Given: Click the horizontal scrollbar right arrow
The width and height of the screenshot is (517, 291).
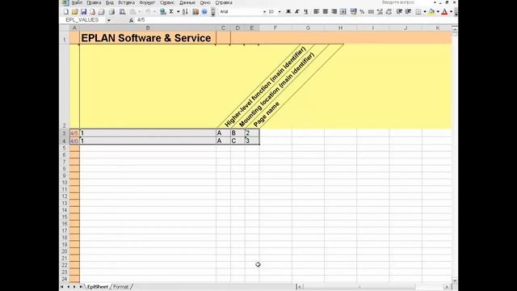Looking at the screenshot, I should (x=447, y=287).
